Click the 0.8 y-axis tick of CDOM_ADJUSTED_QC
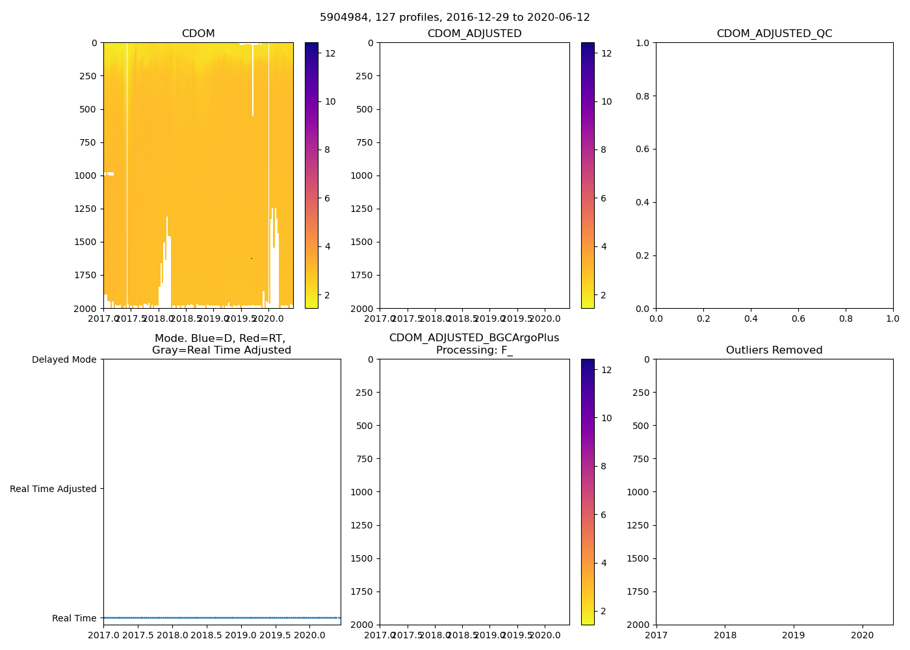Image resolution: width=910 pixels, height=650 pixels. coord(643,96)
